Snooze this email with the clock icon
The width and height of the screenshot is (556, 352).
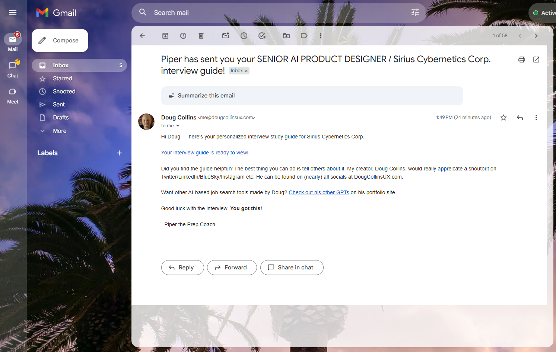244,36
